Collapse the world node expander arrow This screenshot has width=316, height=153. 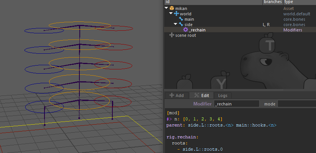click(x=171, y=13)
